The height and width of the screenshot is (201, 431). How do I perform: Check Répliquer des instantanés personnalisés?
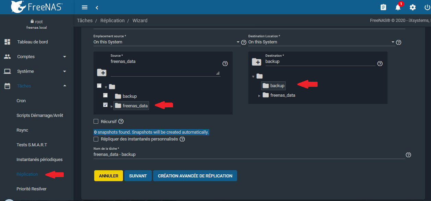(96, 139)
